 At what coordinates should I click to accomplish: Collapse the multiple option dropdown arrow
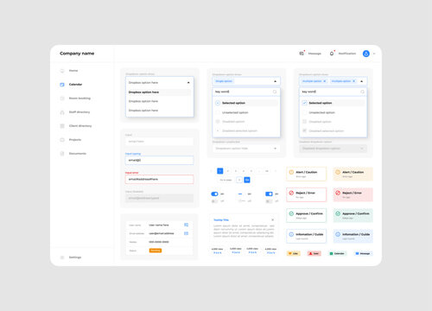(x=362, y=81)
